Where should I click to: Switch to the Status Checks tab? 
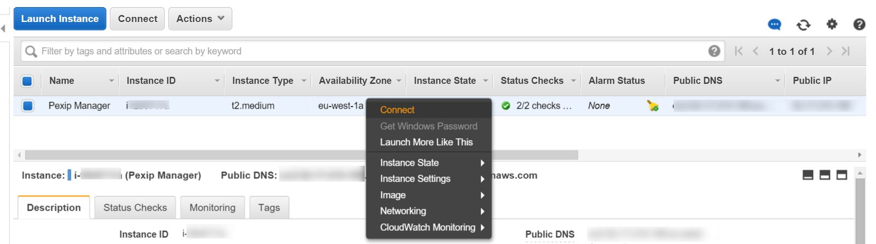click(135, 207)
